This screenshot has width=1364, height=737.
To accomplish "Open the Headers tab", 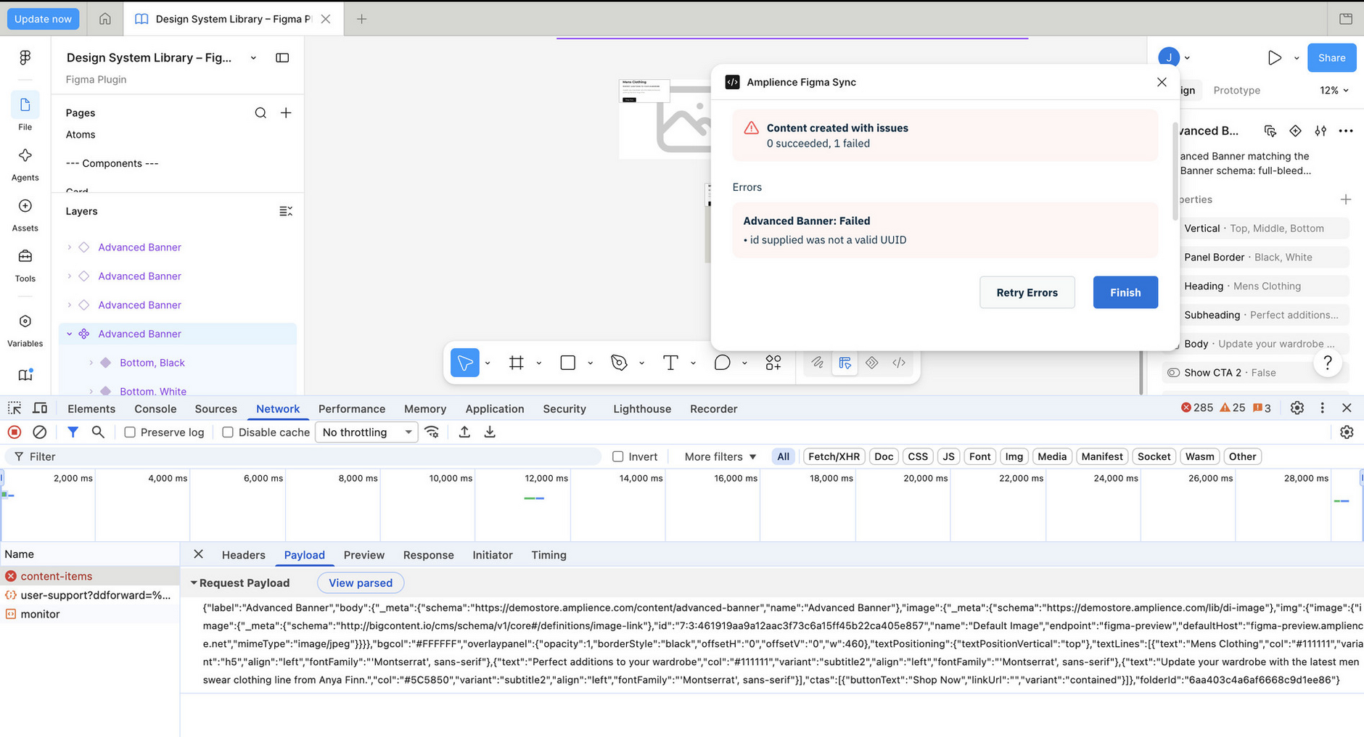I will click(243, 555).
